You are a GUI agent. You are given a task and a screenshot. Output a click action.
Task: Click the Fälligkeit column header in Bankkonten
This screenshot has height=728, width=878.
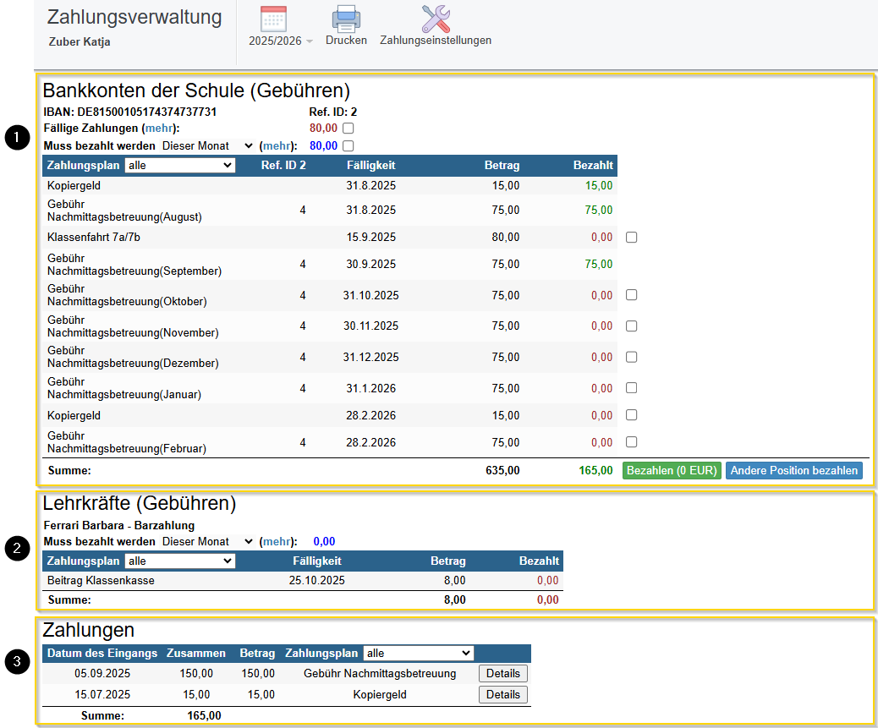point(370,166)
